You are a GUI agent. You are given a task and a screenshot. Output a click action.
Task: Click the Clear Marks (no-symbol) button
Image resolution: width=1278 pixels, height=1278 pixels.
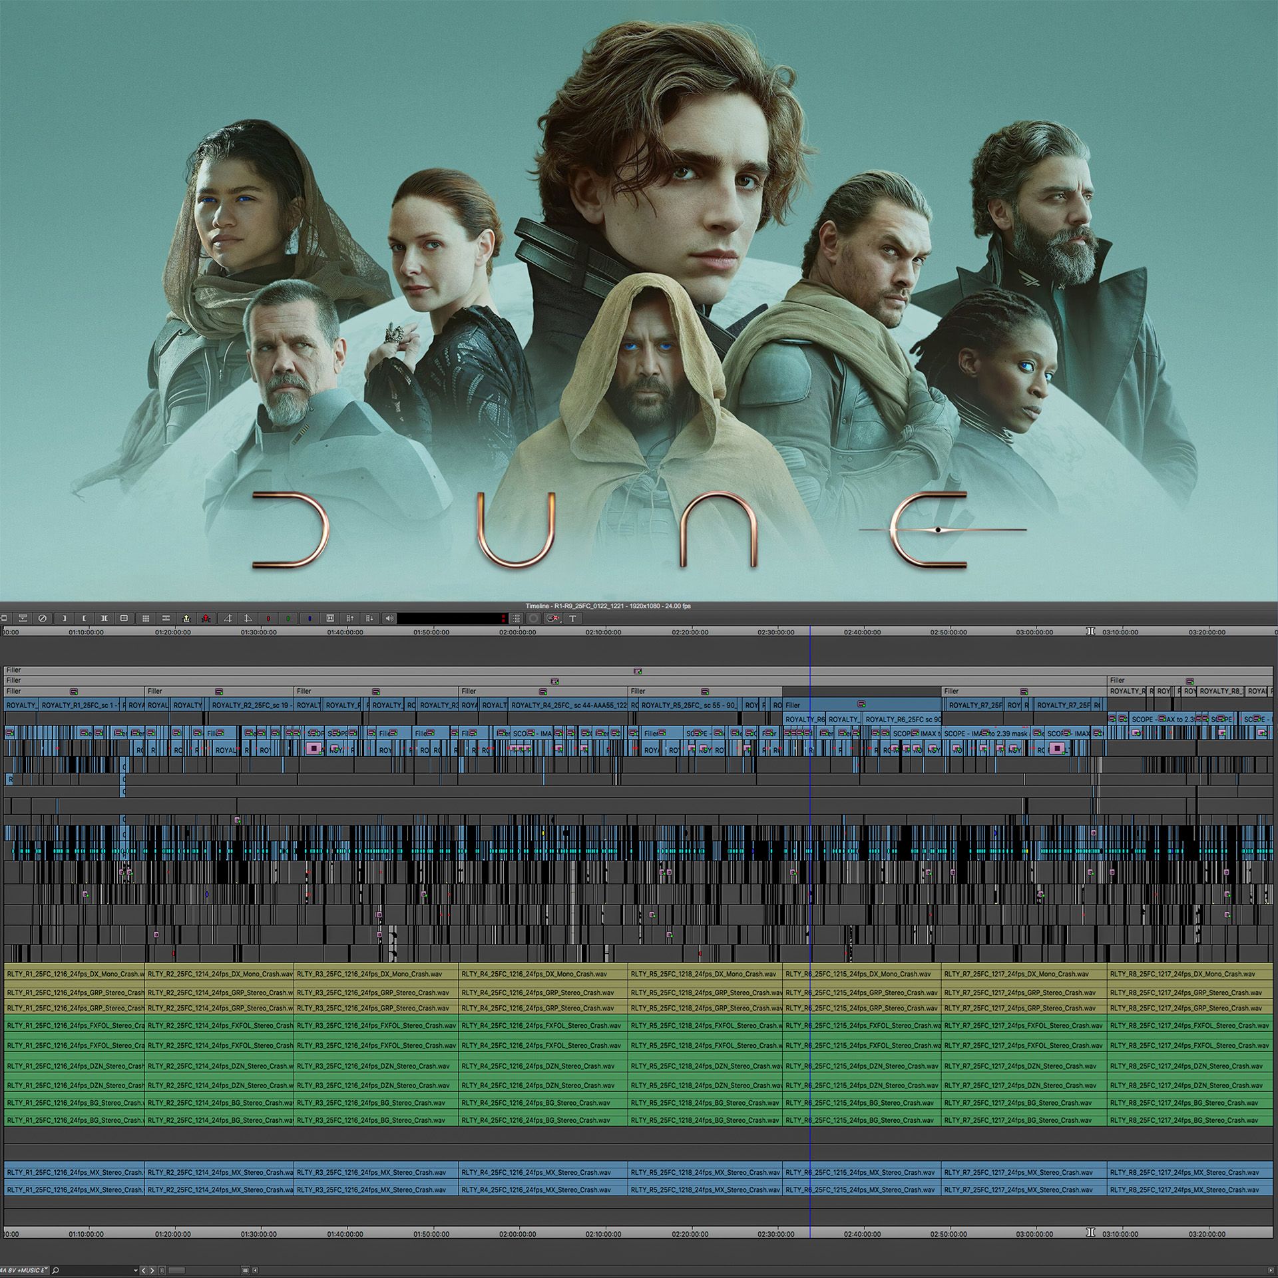tap(42, 618)
